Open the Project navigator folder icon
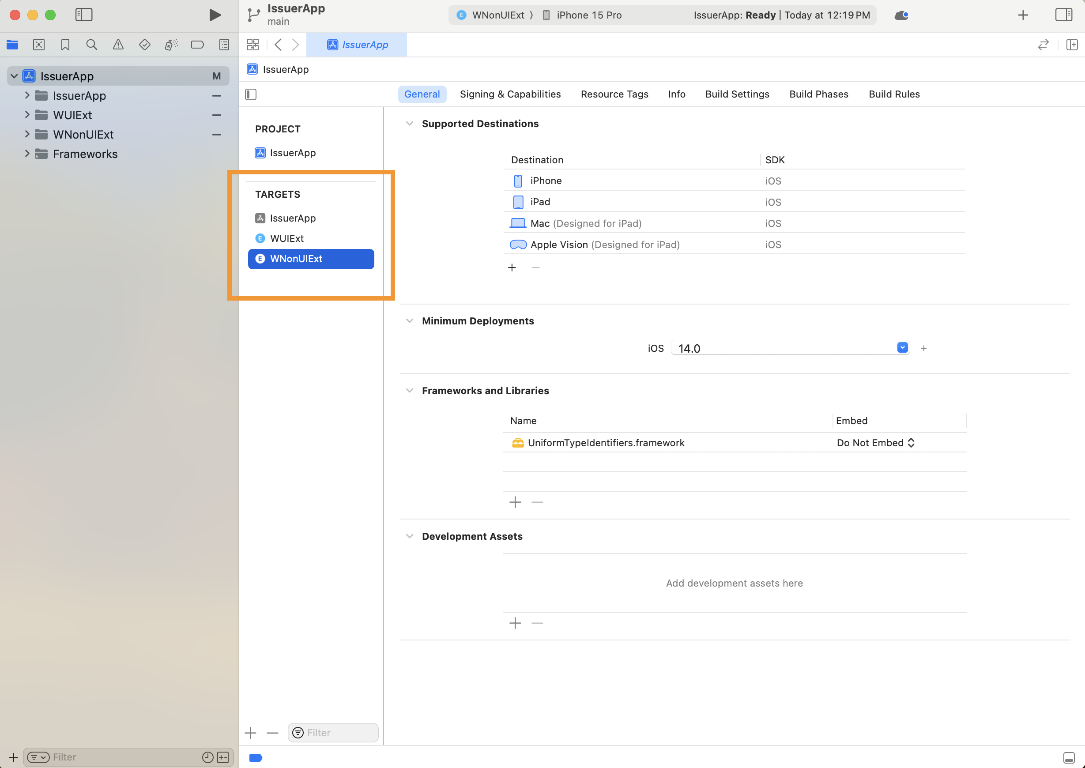The width and height of the screenshot is (1085, 768). tap(12, 45)
